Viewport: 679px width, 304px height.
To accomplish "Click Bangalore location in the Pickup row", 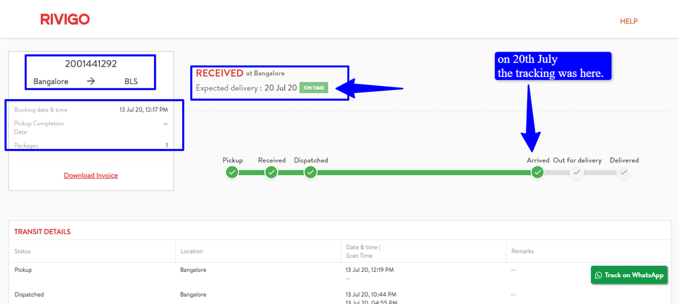I will 194,270.
